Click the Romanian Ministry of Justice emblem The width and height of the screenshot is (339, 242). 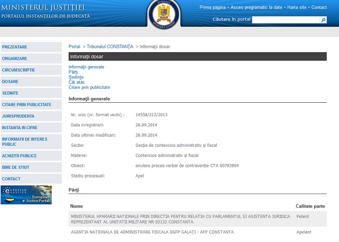click(165, 13)
